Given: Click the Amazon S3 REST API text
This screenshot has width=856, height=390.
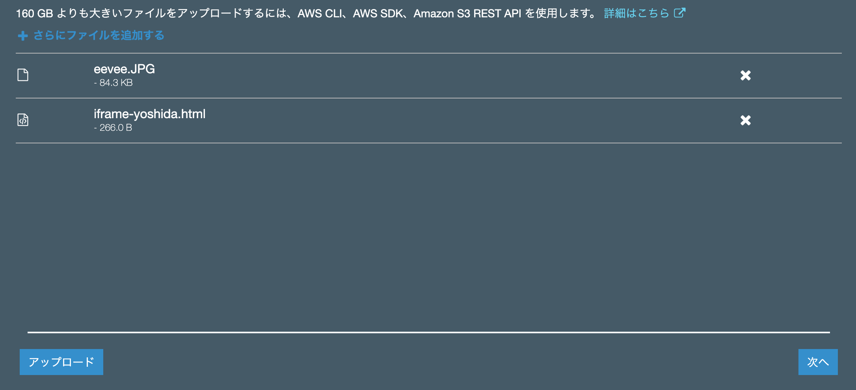Looking at the screenshot, I should [x=467, y=13].
